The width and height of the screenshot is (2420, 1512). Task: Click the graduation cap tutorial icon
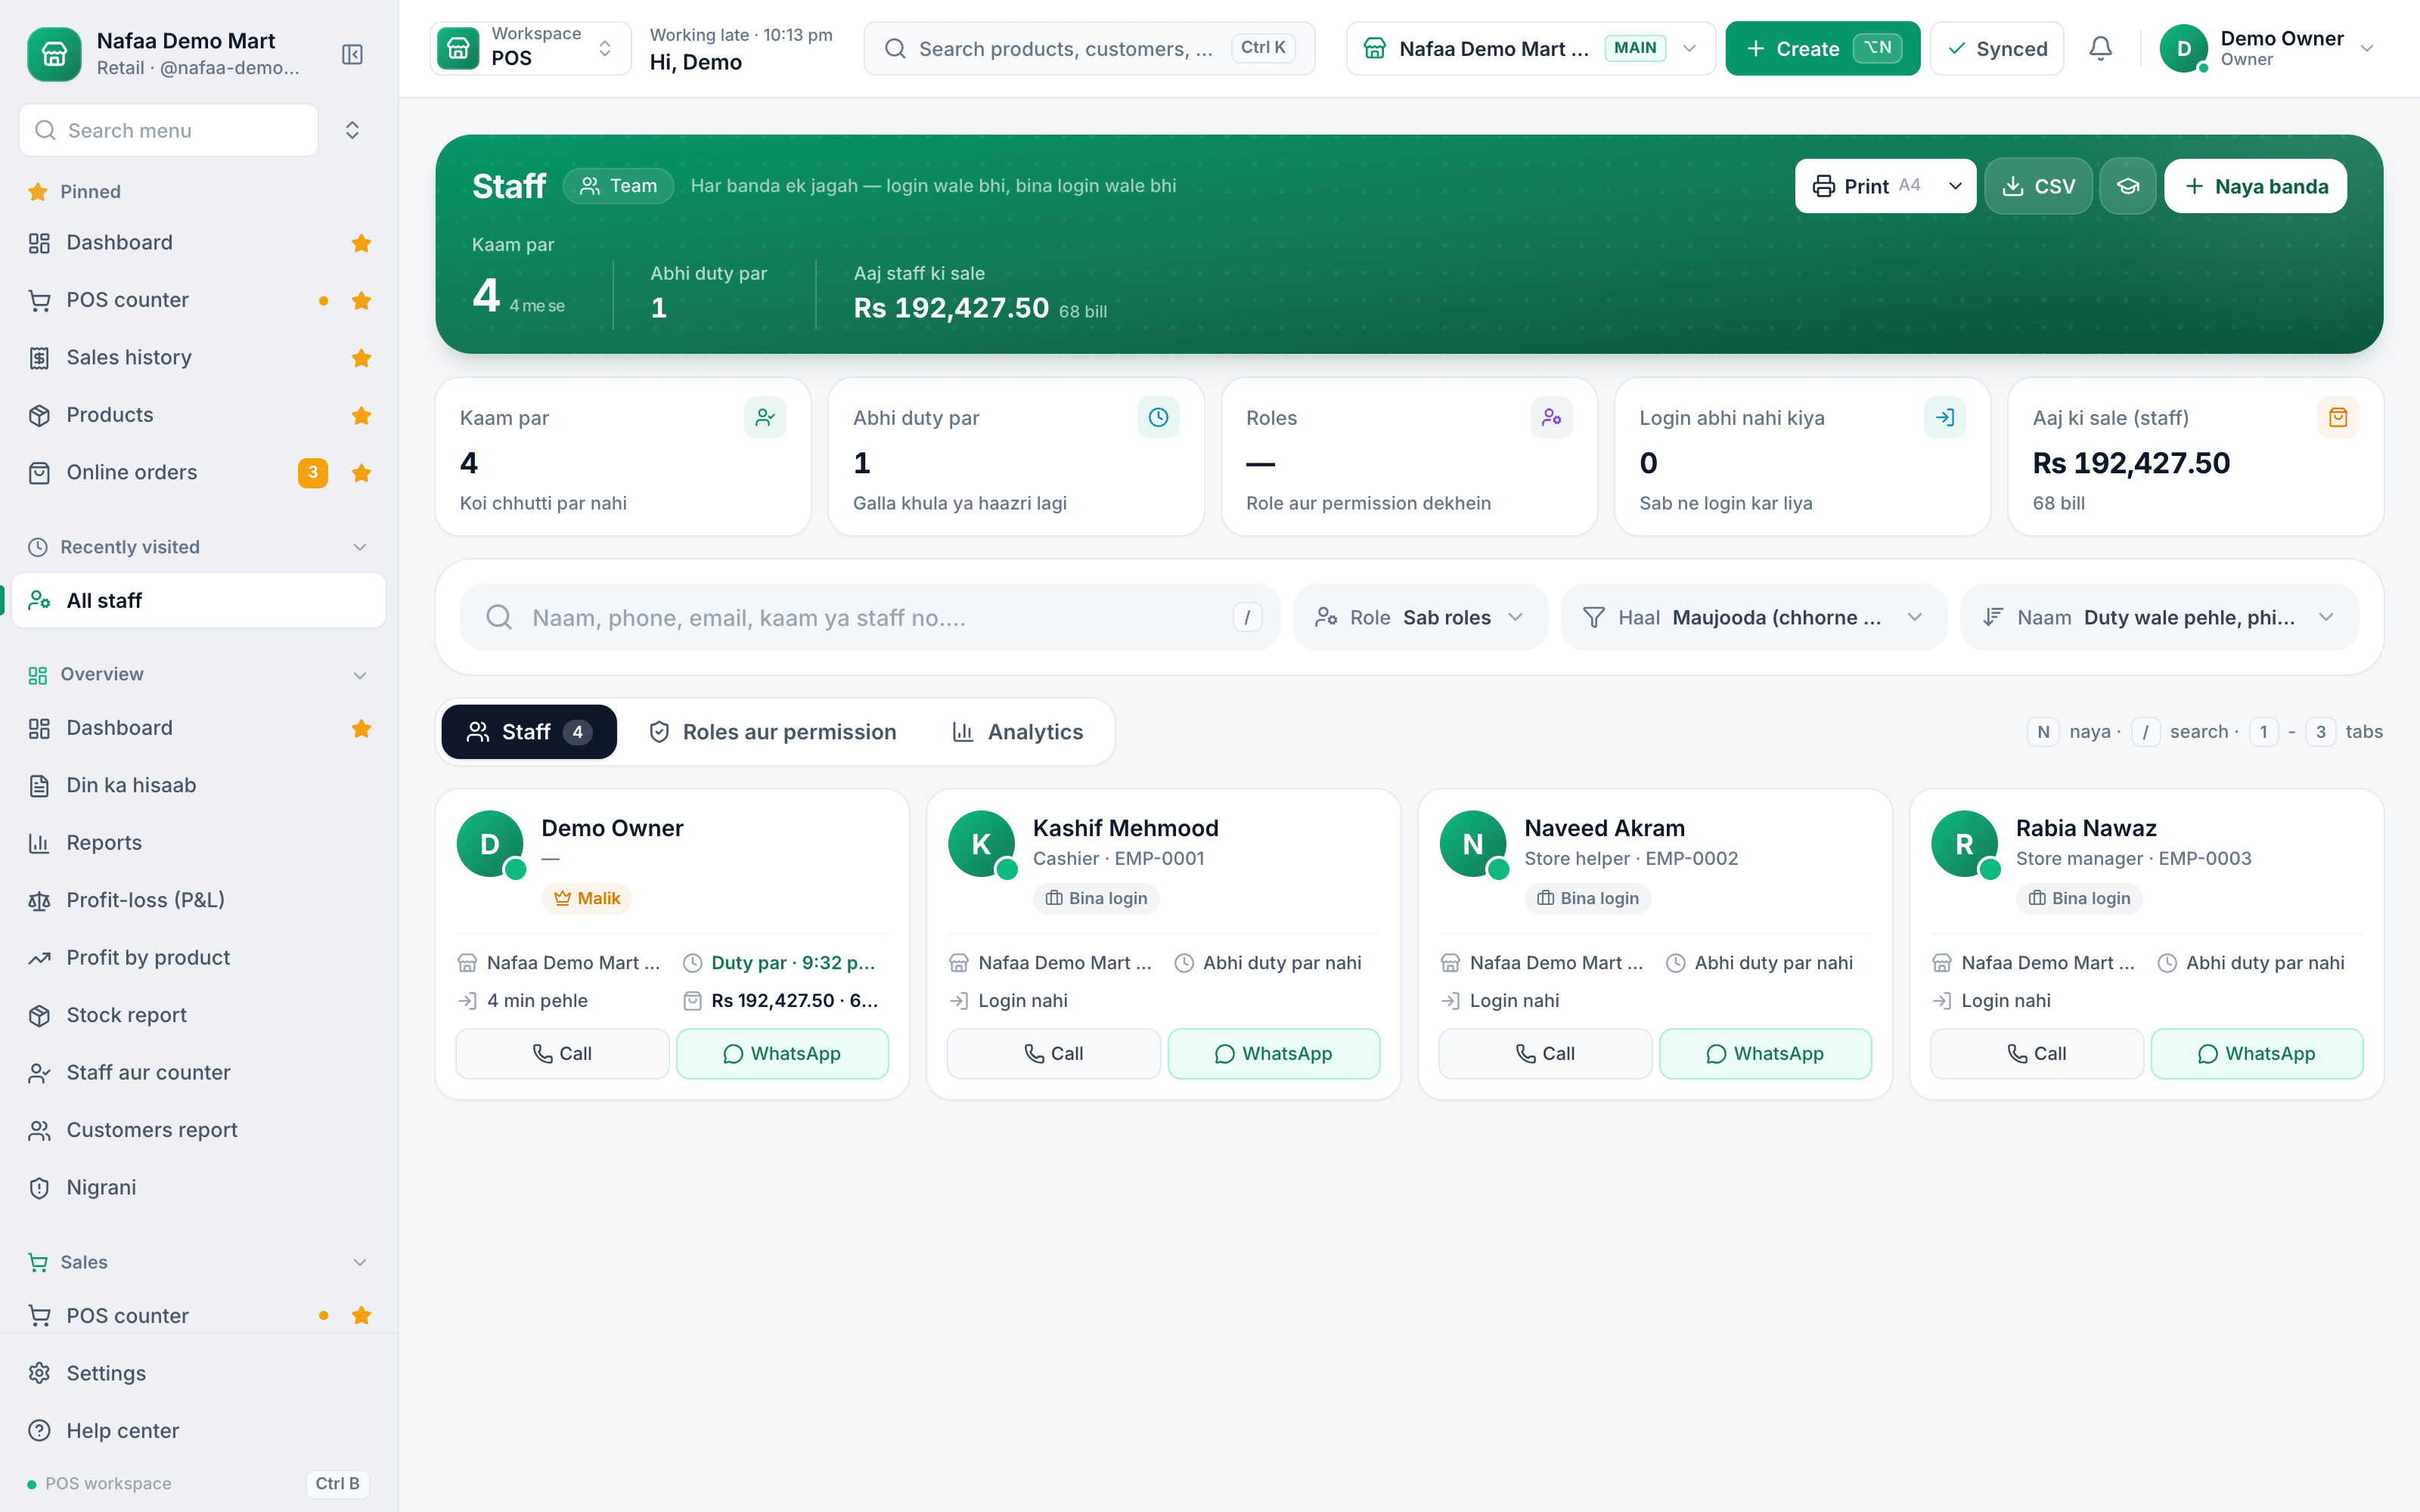coord(2127,186)
